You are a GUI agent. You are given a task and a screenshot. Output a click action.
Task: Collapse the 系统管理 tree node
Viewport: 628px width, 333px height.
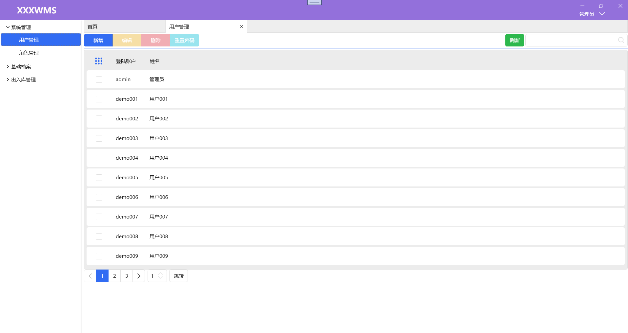coord(8,27)
